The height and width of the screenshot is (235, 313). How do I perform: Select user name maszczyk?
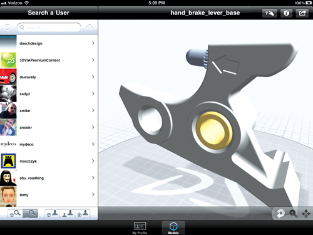(x=28, y=161)
